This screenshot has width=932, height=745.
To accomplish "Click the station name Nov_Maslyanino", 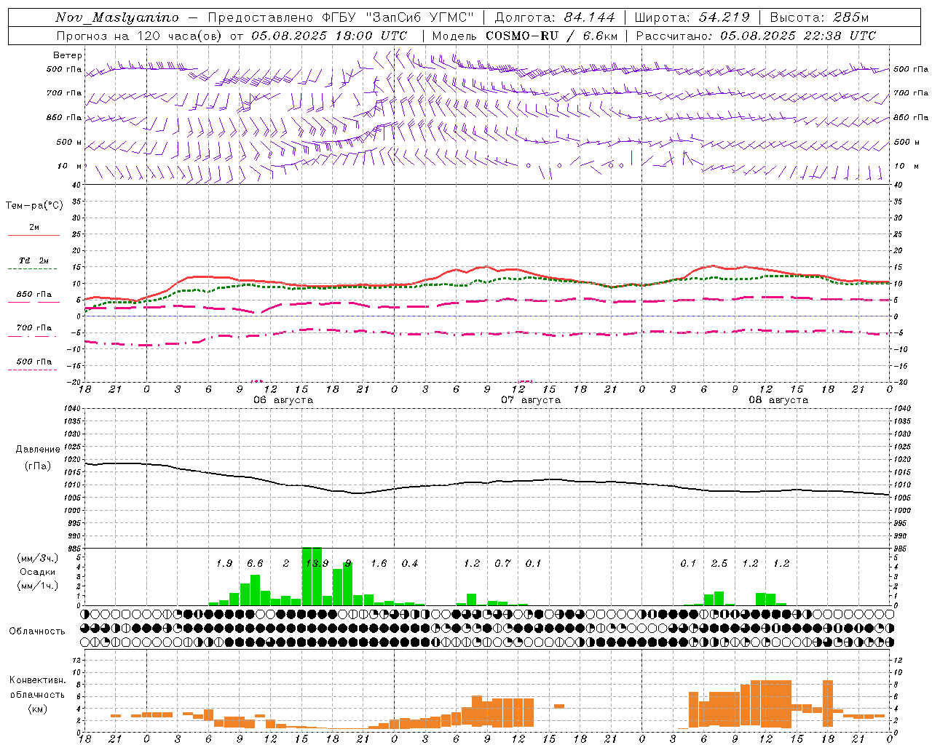I will point(117,17).
